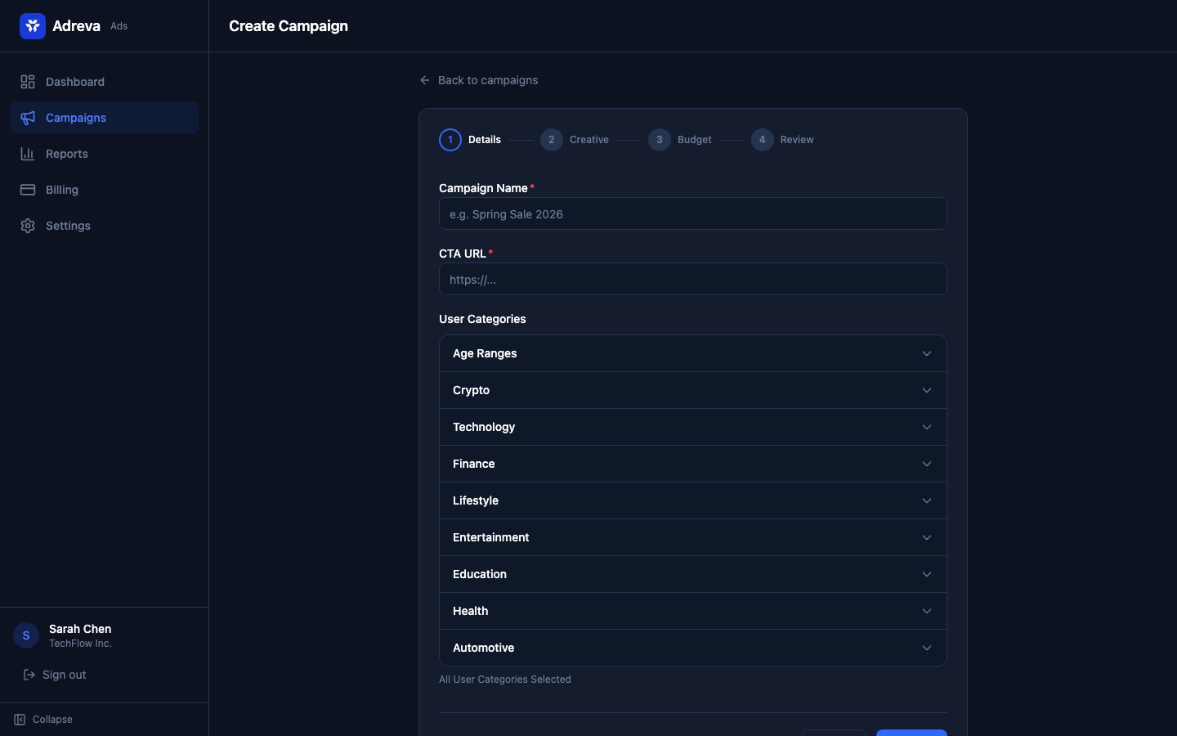Viewport: 1177px width, 736px height.
Task: Click the Adreva logo icon
Action: (33, 26)
